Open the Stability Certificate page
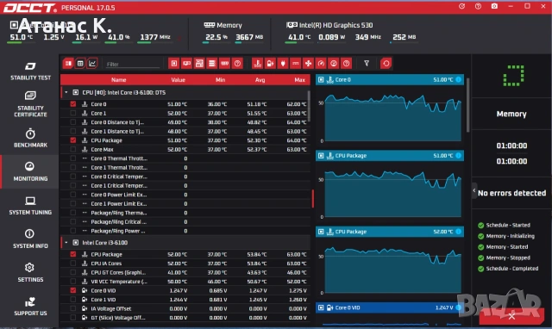Screen dimensions: 552x329 coord(30,104)
